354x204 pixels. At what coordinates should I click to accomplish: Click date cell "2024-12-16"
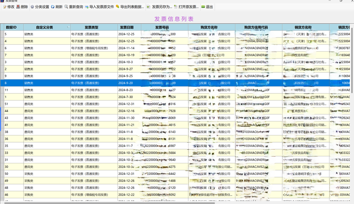129,111
